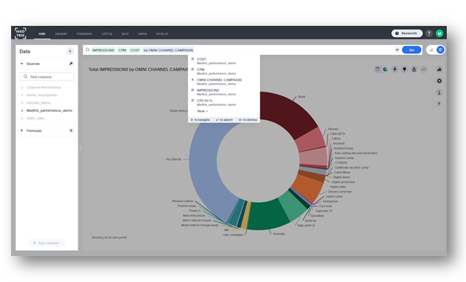The image size is (466, 282).
Task: Switch to table view toggle
Action: click(377, 70)
